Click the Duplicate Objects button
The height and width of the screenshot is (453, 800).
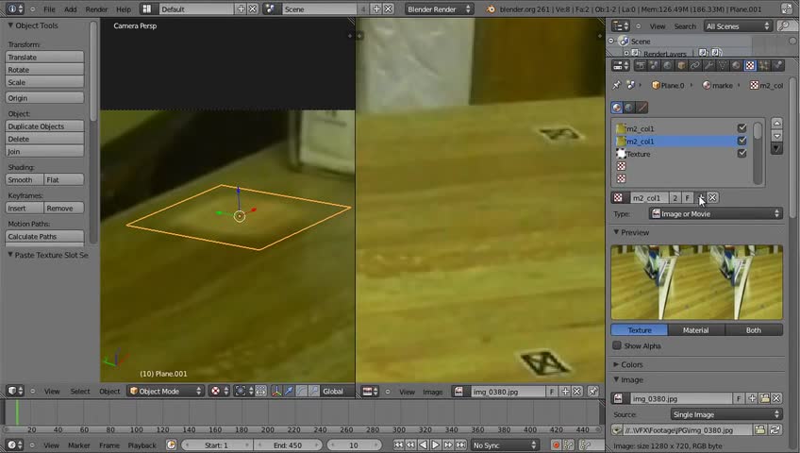point(44,126)
